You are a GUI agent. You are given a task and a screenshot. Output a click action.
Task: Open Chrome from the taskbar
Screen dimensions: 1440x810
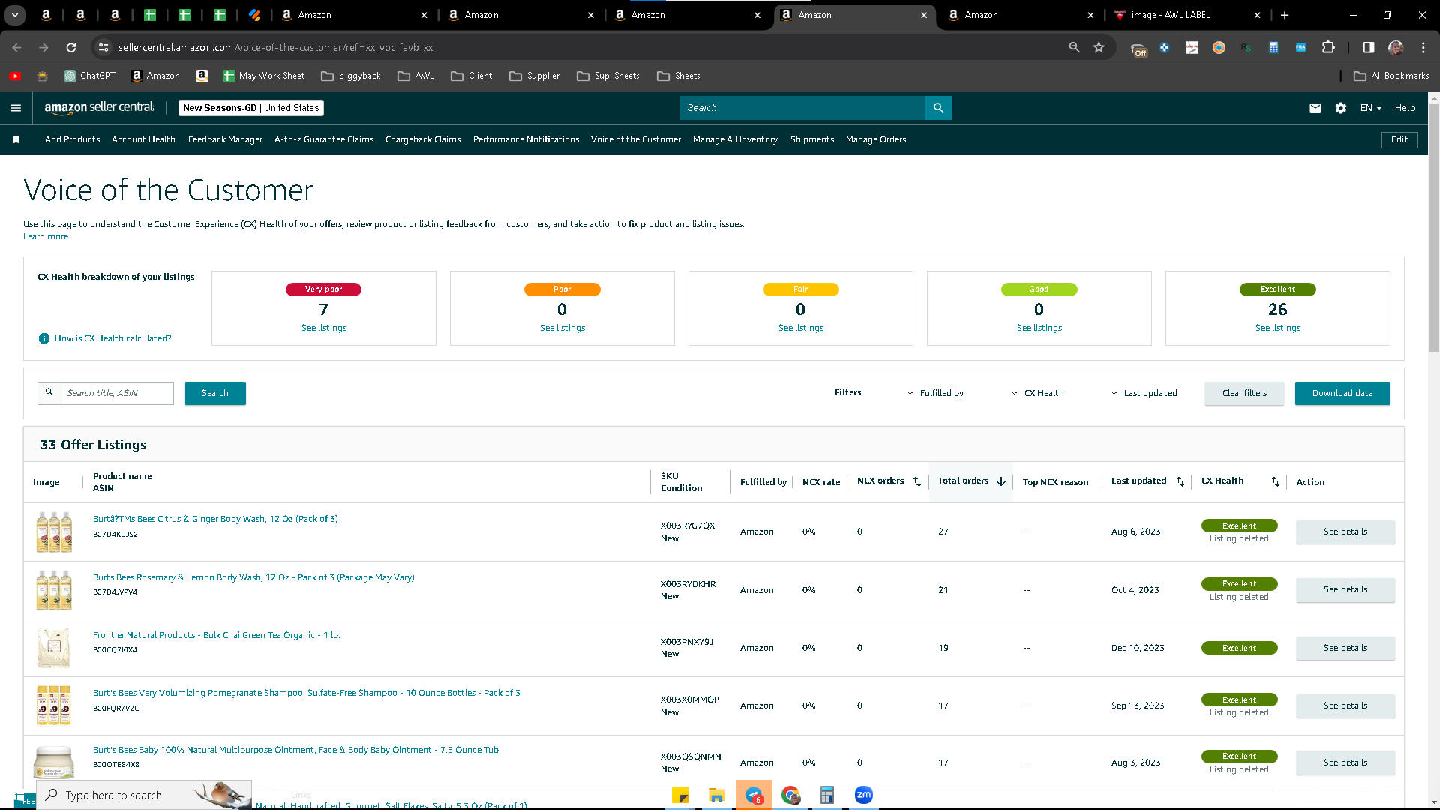pos(790,795)
